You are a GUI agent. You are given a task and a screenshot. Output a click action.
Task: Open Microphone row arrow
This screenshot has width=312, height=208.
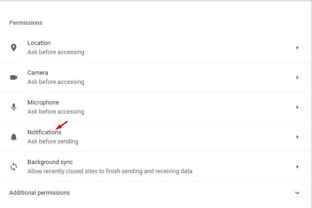(297, 107)
